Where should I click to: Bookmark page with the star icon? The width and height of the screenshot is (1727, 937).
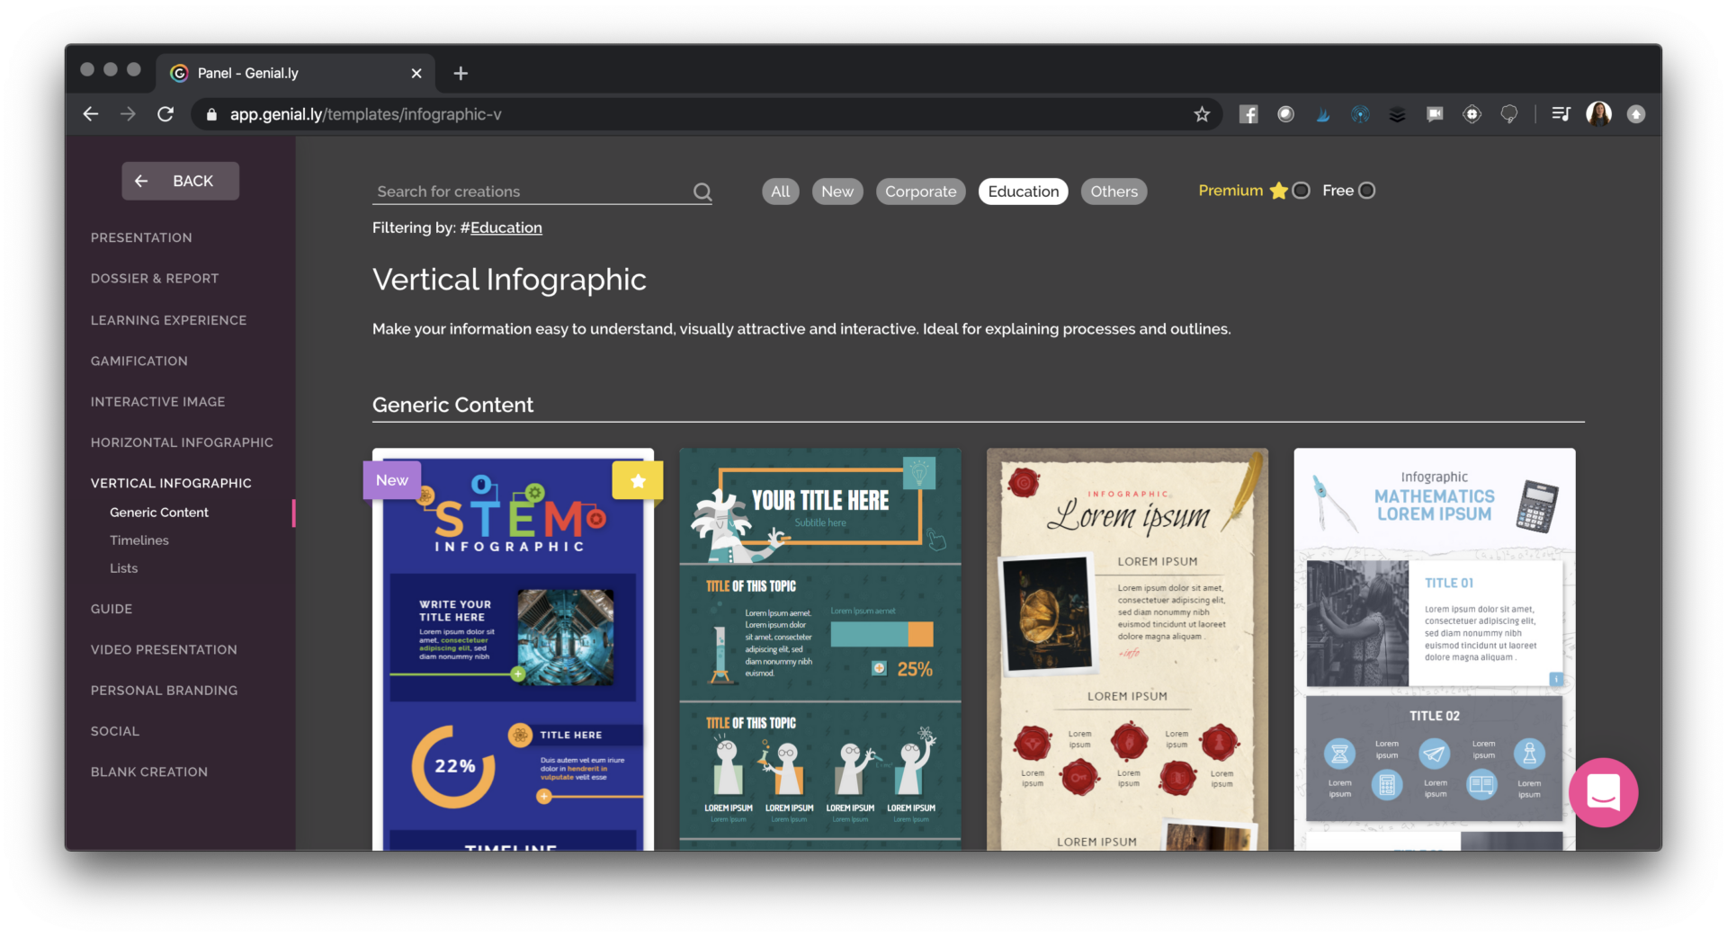tap(1202, 114)
